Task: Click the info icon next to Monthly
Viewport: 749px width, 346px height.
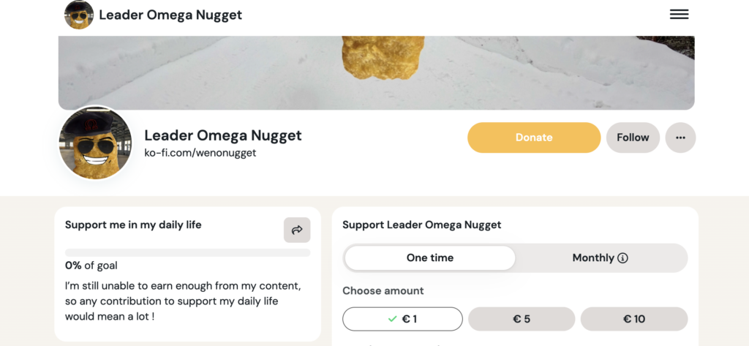Action: [x=623, y=258]
